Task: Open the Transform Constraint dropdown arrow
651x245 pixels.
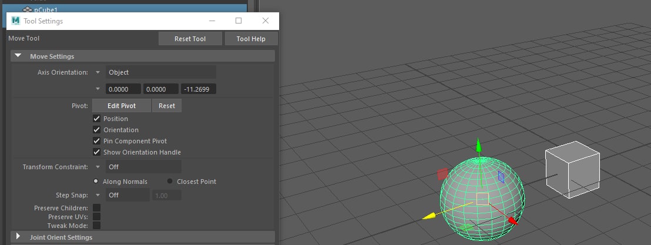Action: pos(98,167)
